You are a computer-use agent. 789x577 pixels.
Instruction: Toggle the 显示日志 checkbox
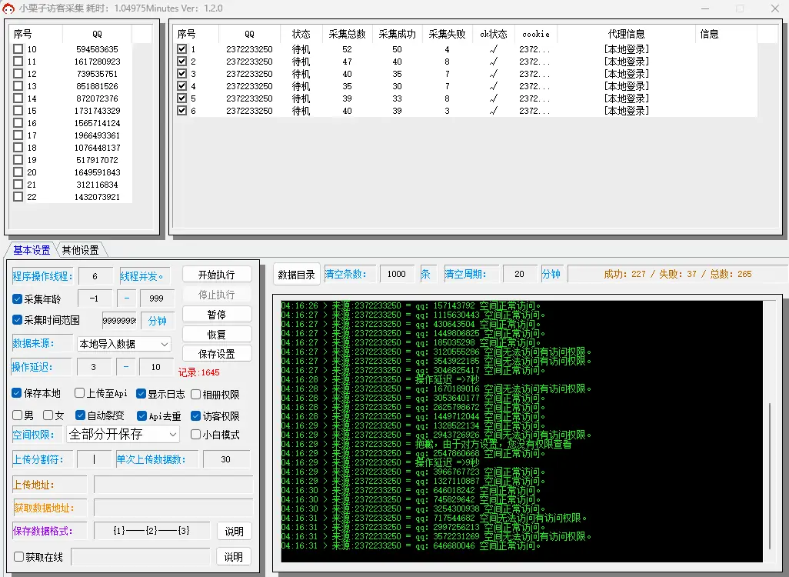pyautogui.click(x=141, y=394)
